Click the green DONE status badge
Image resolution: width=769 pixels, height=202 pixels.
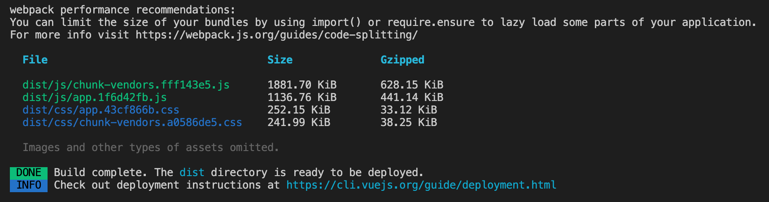point(29,173)
